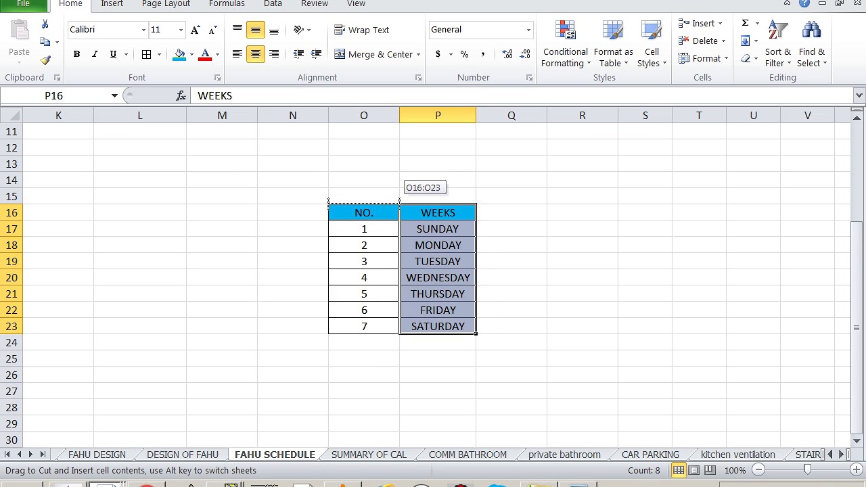Click Decrease Indent icon
Viewport: 866px width, 487px height.
(298, 54)
